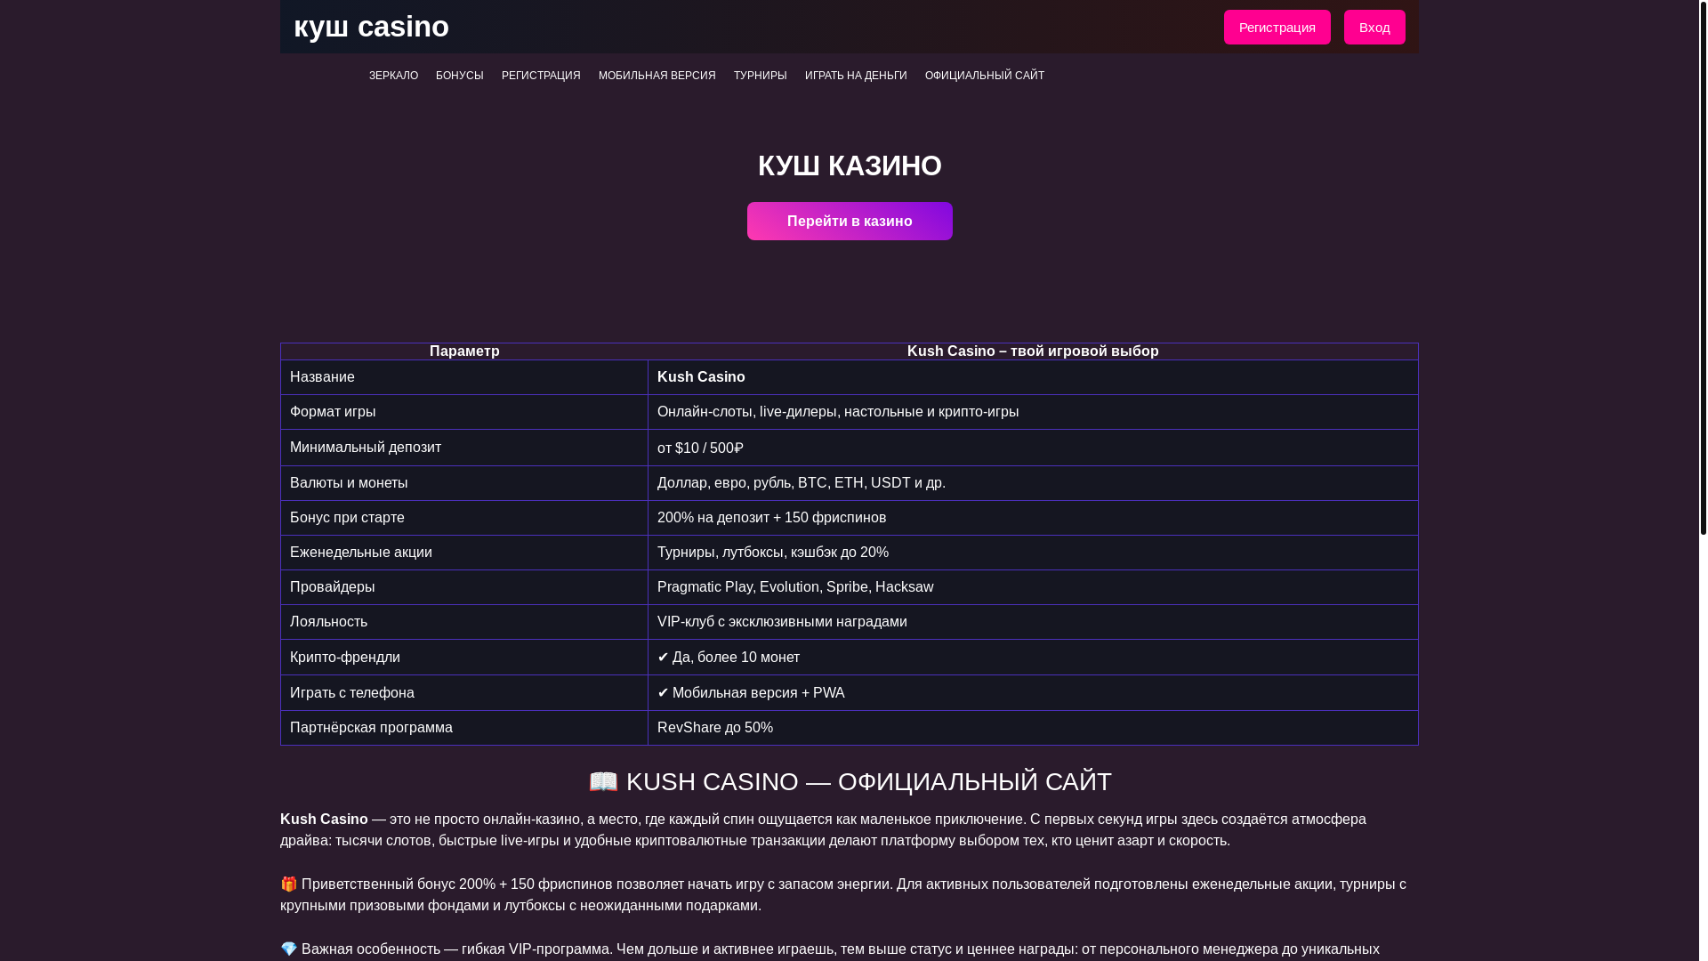1708x961 pixels.
Task: Click the Турниры, лутбоксы, кэшбэк value
Action: (1033, 553)
